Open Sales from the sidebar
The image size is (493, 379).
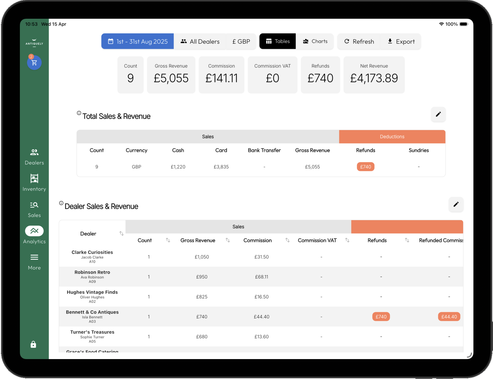[34, 210]
